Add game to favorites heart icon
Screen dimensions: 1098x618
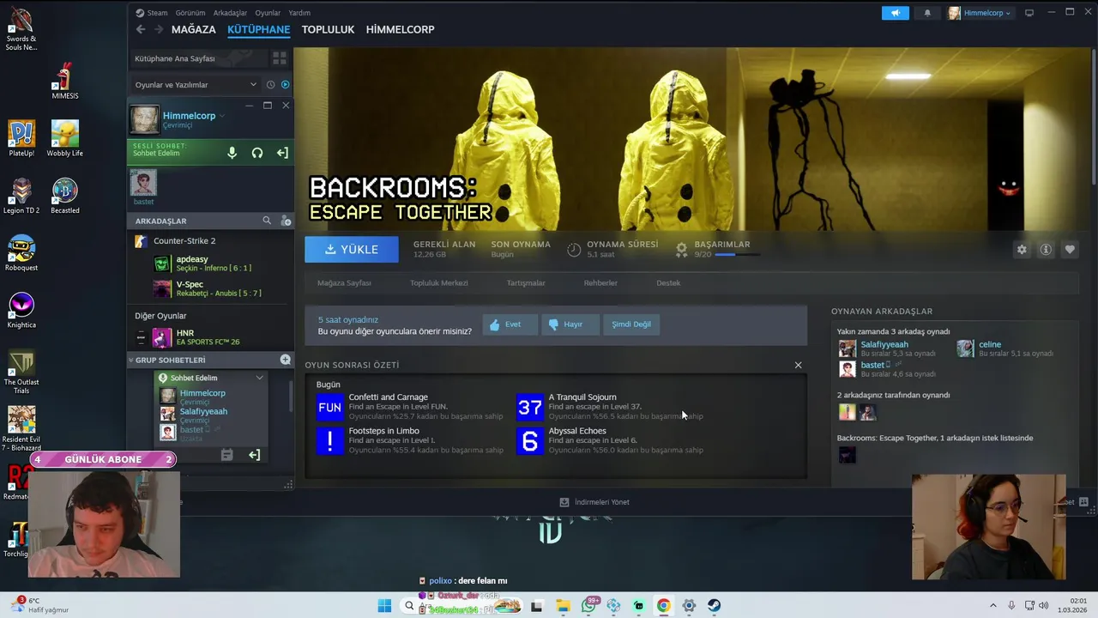coord(1070,250)
